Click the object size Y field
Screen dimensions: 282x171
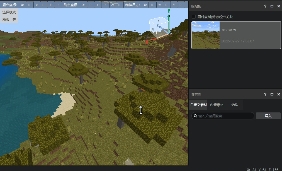(x=167, y=5)
